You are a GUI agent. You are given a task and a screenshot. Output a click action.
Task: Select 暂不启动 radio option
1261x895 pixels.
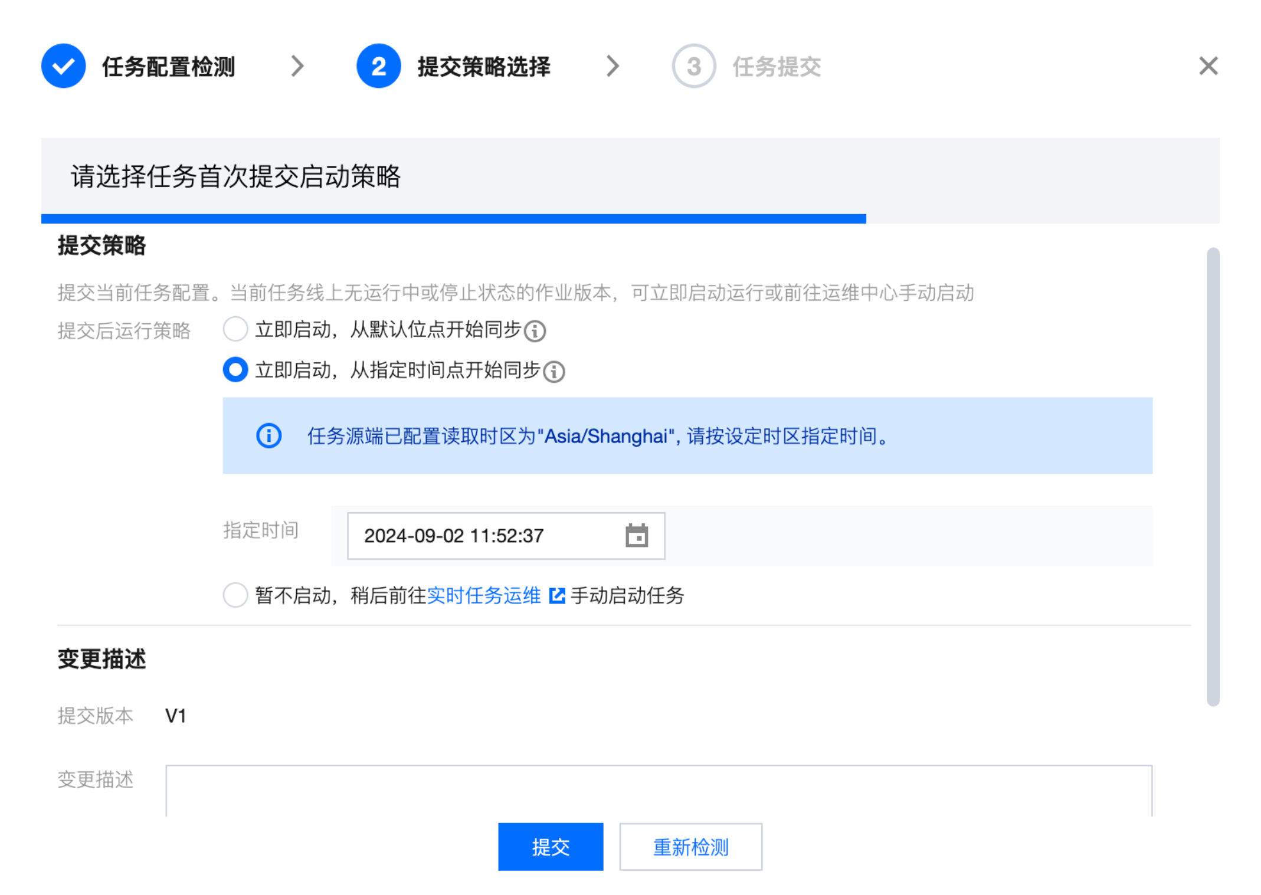[x=235, y=595]
